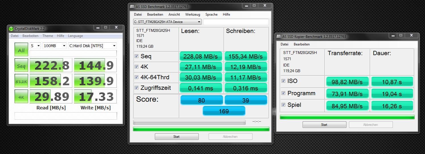Screen dimensions: 425x154
Task: Toggle the 4K test checkbox in AS SSD
Action: 136,67
